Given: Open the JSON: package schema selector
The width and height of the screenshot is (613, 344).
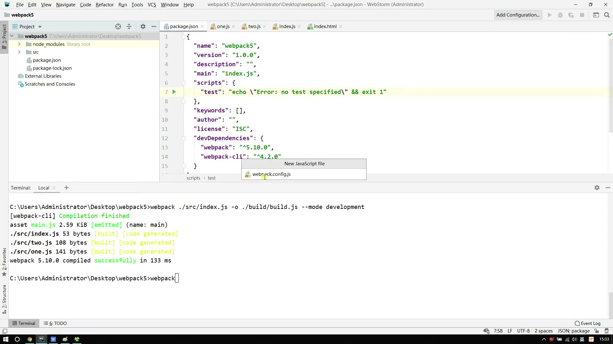Looking at the screenshot, I should 573,331.
